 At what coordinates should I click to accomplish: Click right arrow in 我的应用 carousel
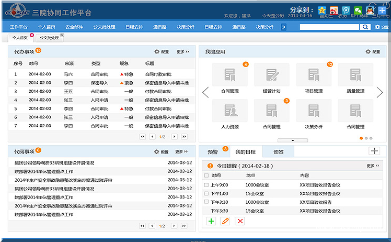pyautogui.click(x=380, y=93)
